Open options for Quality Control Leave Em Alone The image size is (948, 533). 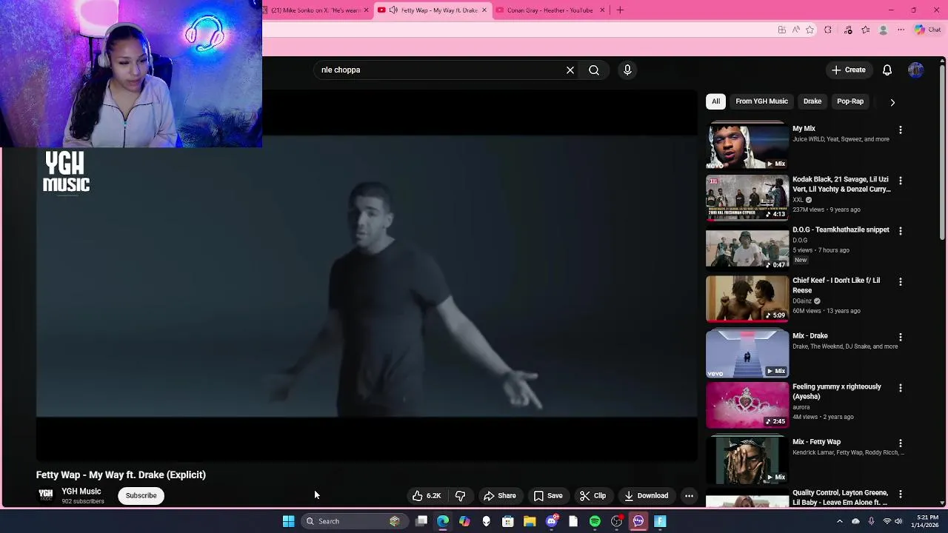[x=901, y=494]
